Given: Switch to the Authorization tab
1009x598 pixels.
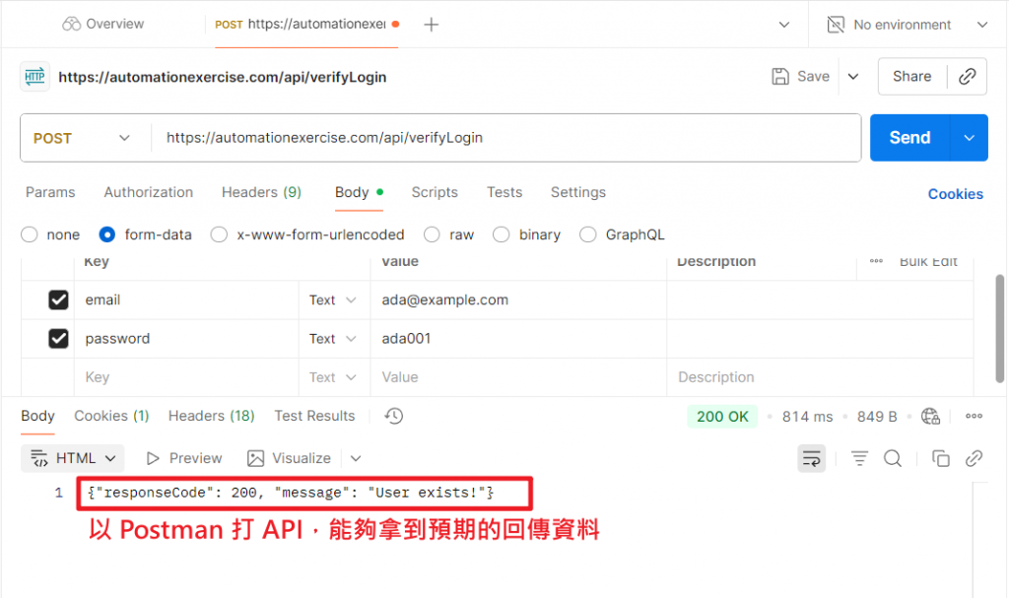Looking at the screenshot, I should [x=148, y=192].
